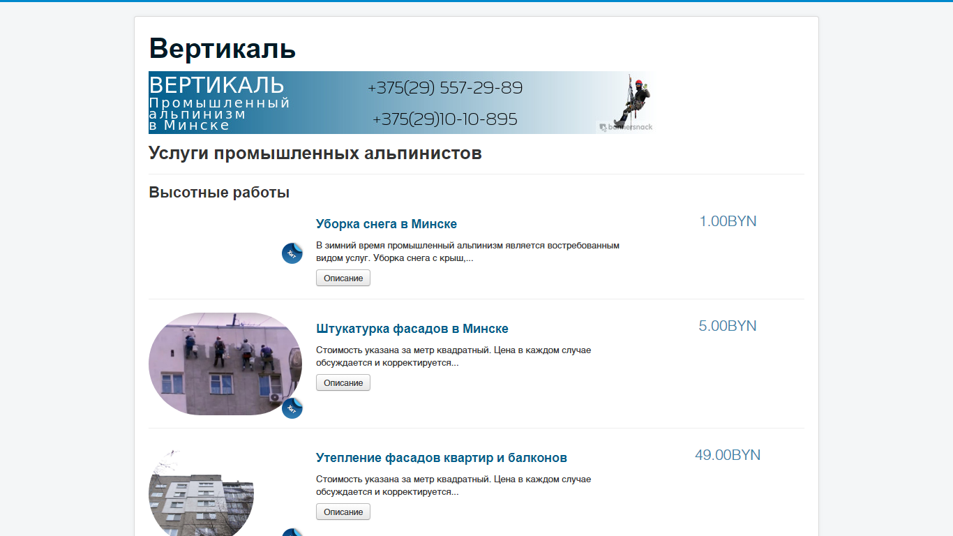Click Описание button under Уборка снега

point(343,278)
